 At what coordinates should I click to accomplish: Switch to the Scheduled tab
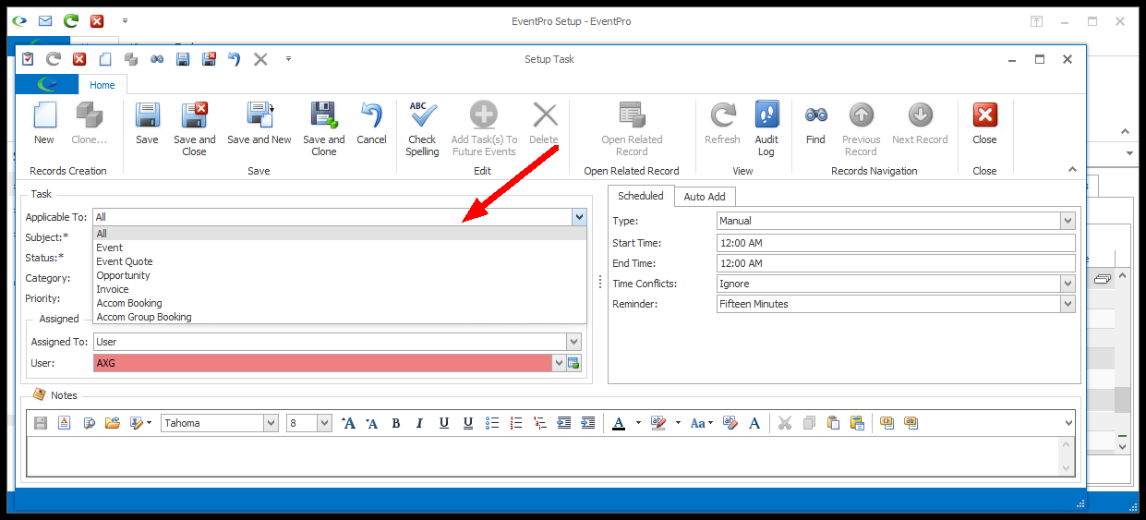[641, 196]
